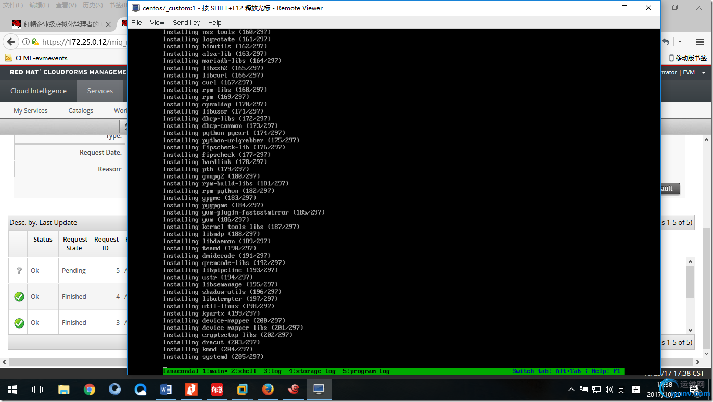
Task: Open Microsoft Word from the taskbar
Action: pos(166,390)
